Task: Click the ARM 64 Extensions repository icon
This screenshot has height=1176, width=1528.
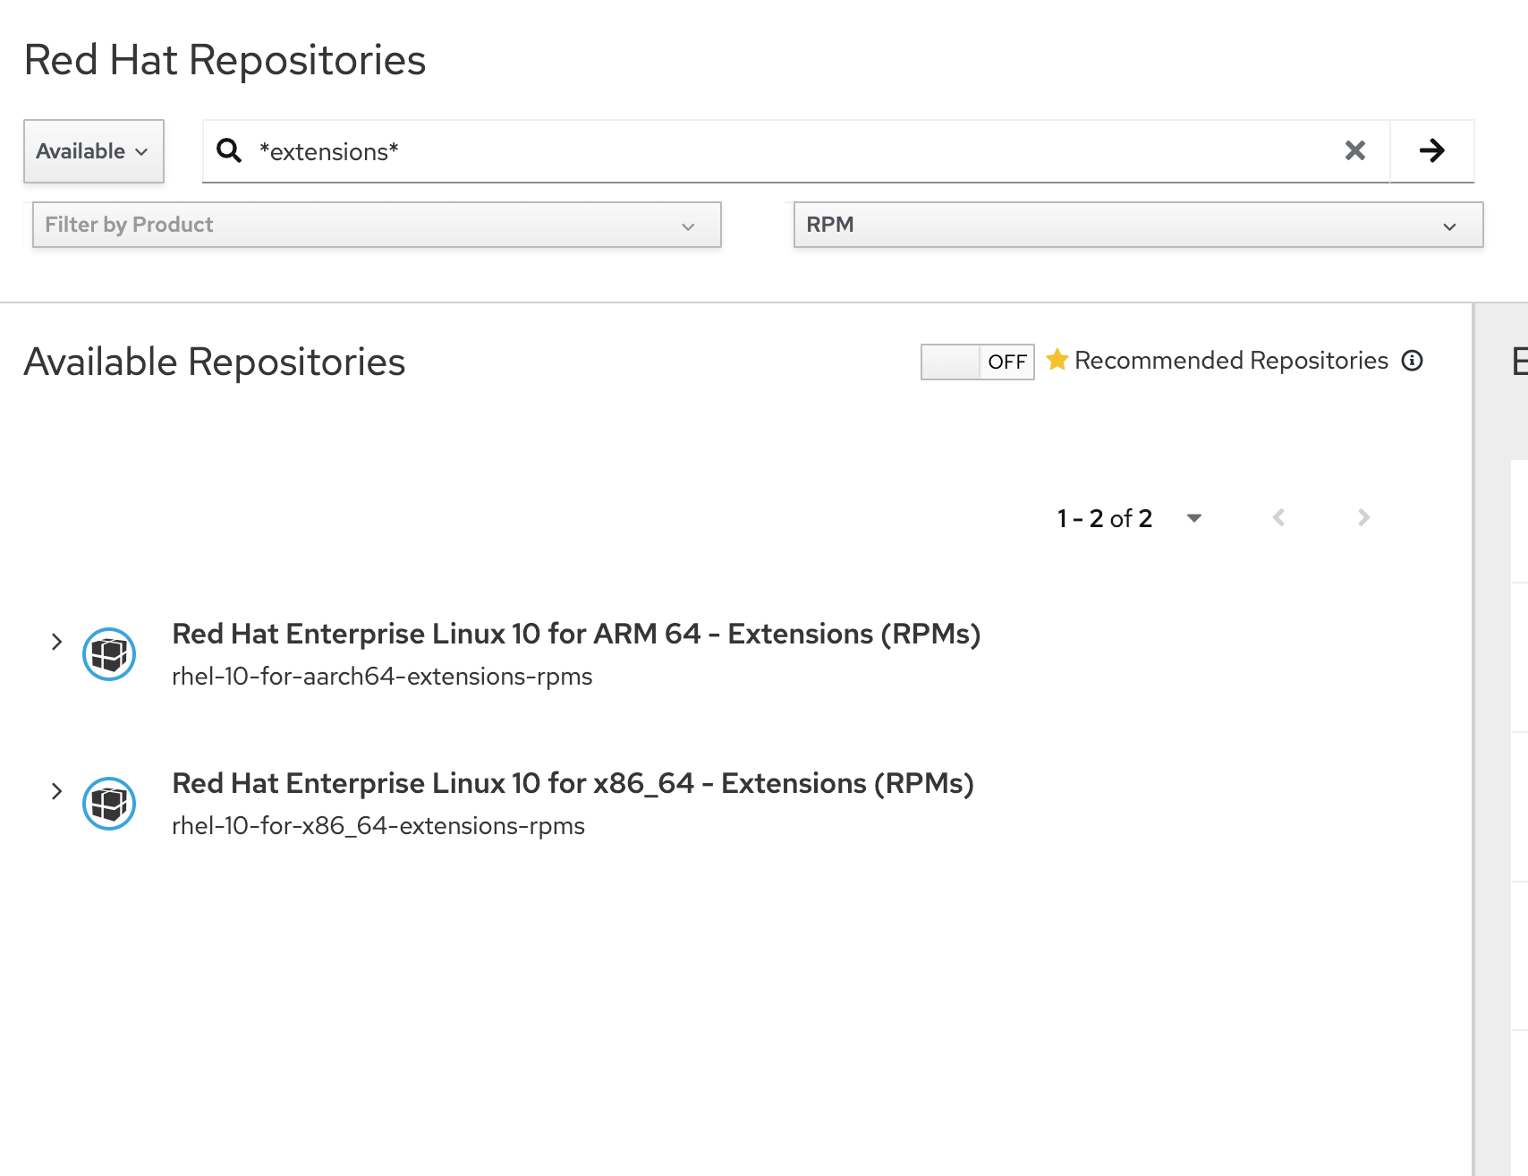Action: coord(109,654)
